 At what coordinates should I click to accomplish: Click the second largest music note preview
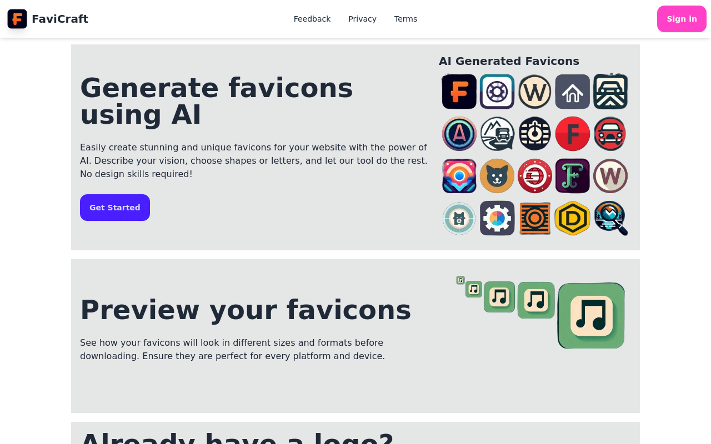(536, 300)
